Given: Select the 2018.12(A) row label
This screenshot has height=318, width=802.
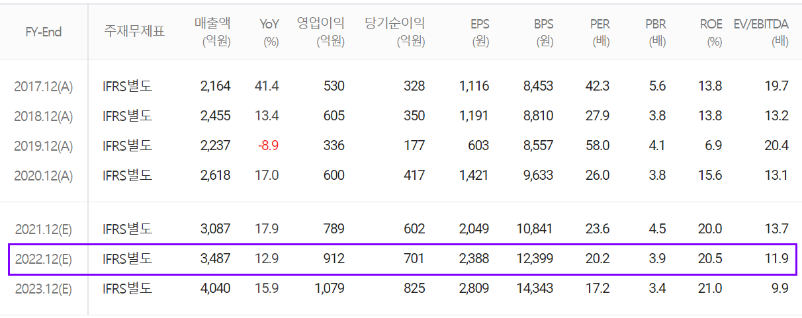Looking at the screenshot, I should coord(44,116).
